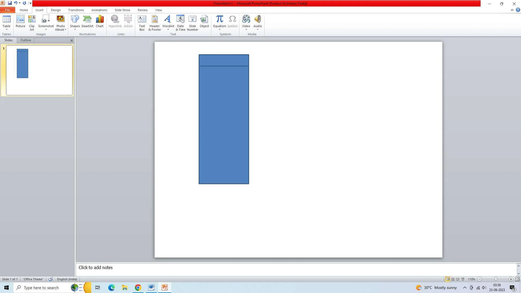The width and height of the screenshot is (521, 293).
Task: Click the Slide 1 thumbnail in panel
Action: pyautogui.click(x=39, y=71)
